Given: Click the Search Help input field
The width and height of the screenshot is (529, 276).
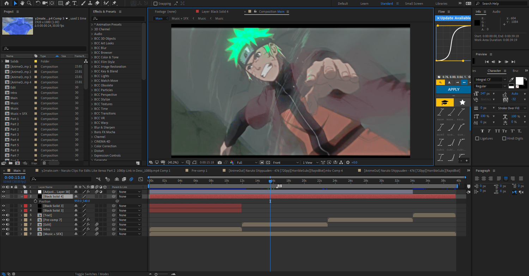Looking at the screenshot, I should tap(502, 4).
